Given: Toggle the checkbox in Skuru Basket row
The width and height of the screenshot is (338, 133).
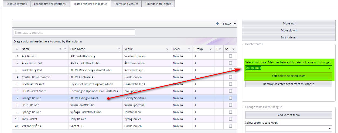Looking at the screenshot, I should point(230,105).
